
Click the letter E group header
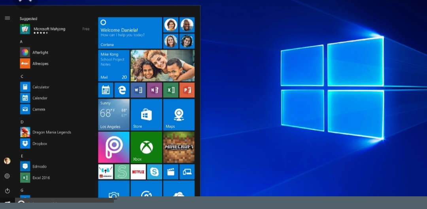tap(22, 156)
